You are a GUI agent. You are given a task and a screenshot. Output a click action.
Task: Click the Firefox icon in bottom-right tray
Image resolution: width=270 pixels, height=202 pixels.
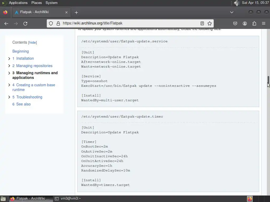click(250, 199)
